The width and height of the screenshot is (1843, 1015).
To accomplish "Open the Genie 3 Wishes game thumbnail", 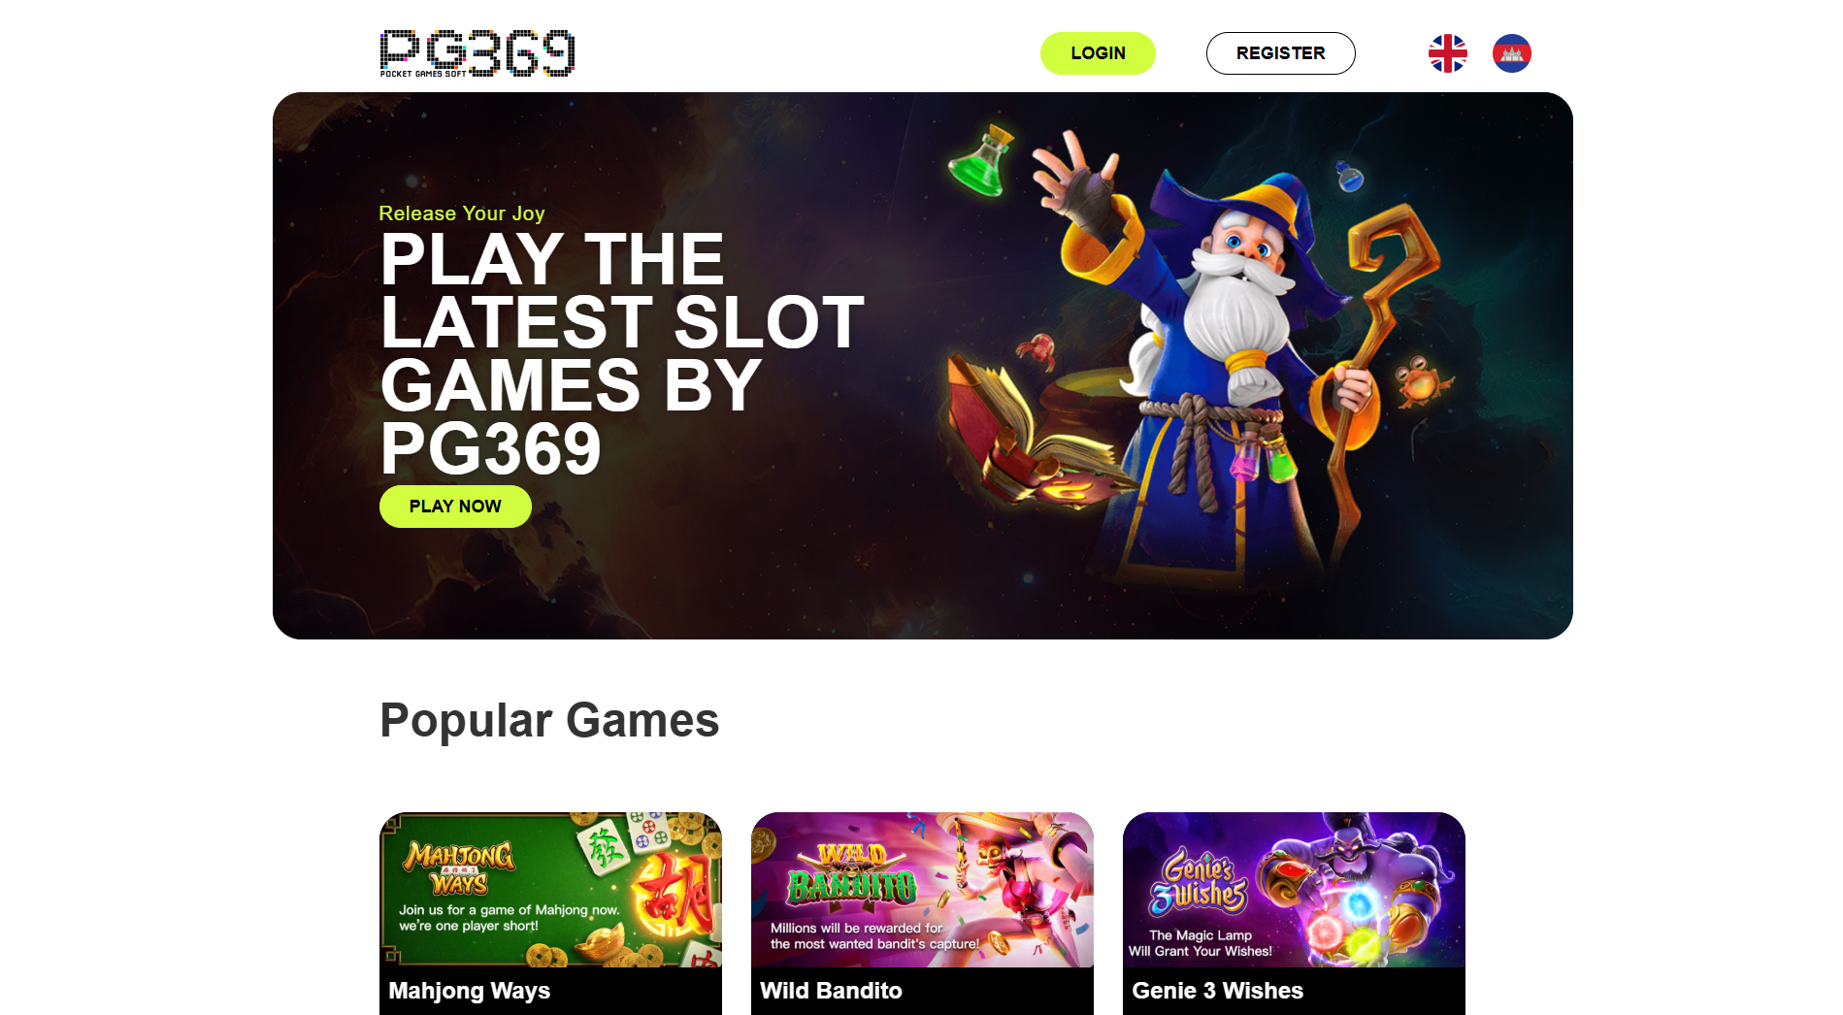I will point(1294,890).
